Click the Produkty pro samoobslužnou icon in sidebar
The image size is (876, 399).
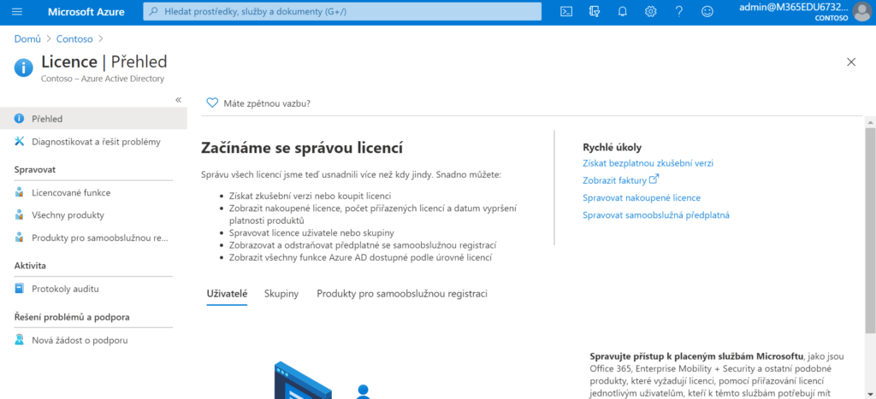[20, 238]
